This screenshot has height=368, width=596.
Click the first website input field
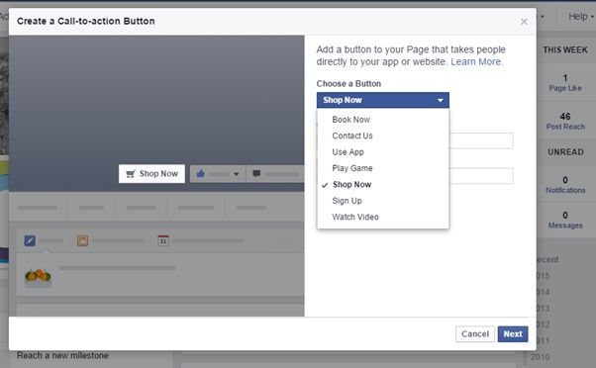481,140
